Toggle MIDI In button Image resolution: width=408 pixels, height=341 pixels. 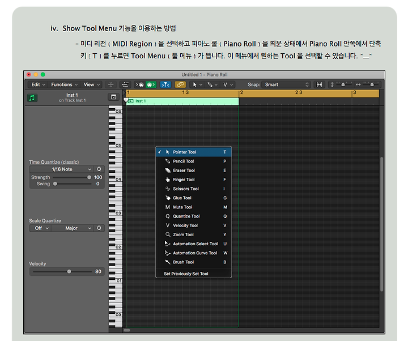[x=140, y=84]
